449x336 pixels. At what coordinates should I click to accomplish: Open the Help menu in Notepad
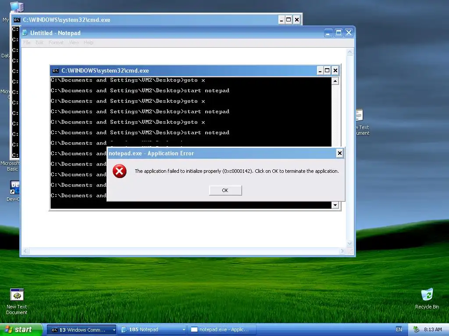point(89,42)
